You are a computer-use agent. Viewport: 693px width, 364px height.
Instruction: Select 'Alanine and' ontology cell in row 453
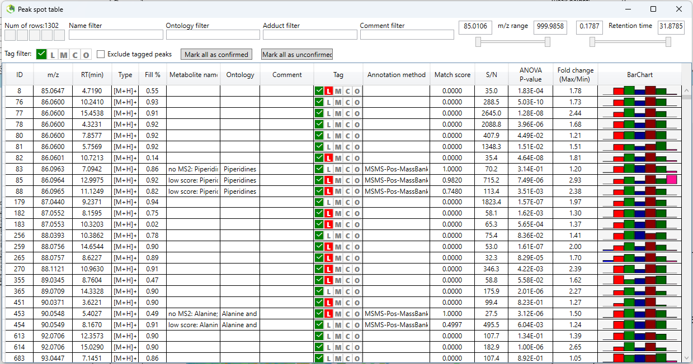pos(239,314)
